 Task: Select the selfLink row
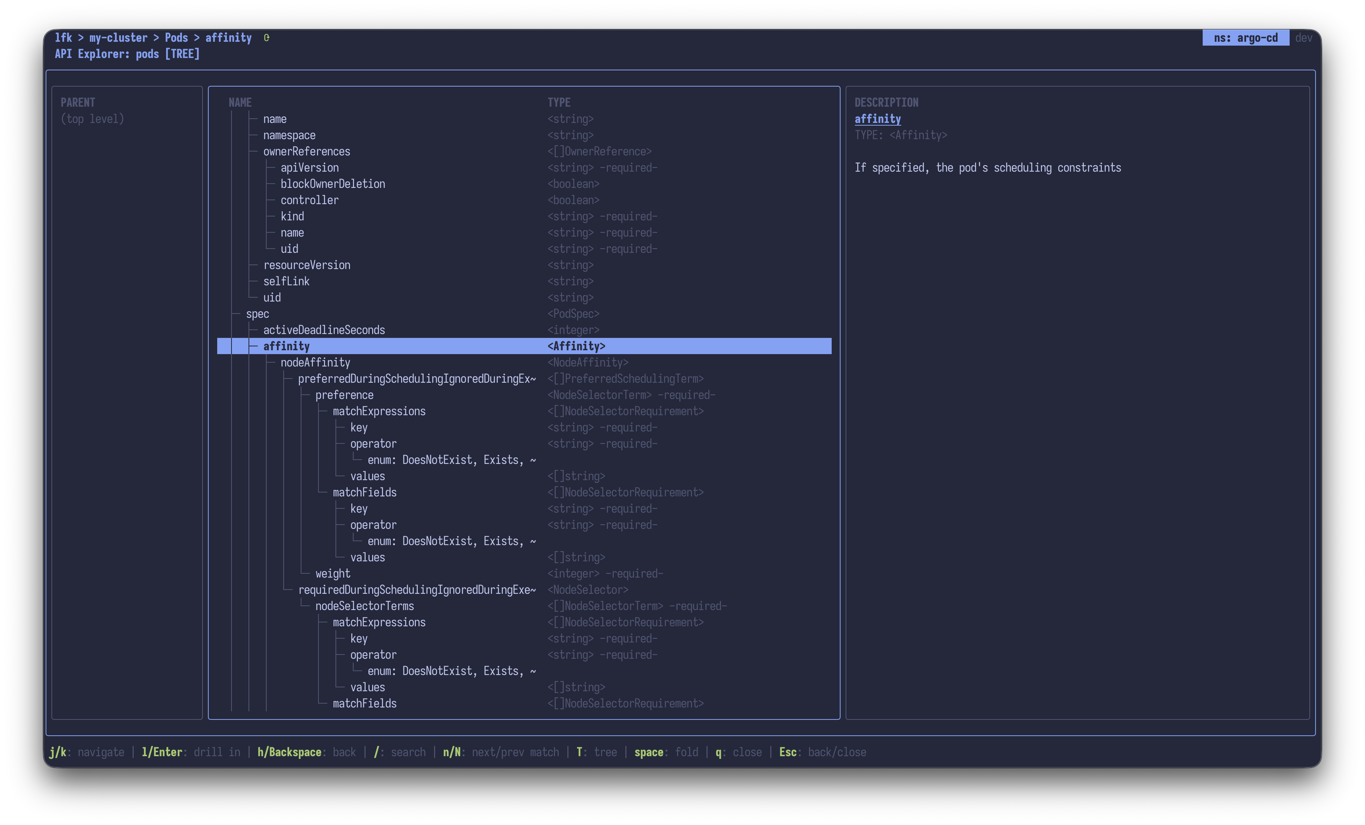point(286,281)
